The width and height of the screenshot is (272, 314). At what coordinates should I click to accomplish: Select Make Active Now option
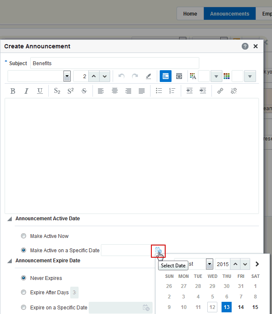[x=24, y=236]
